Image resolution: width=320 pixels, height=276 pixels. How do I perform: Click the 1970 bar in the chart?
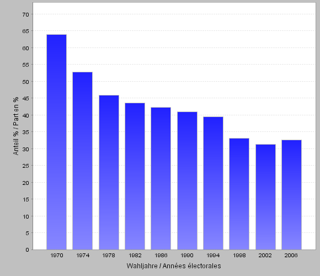point(56,142)
